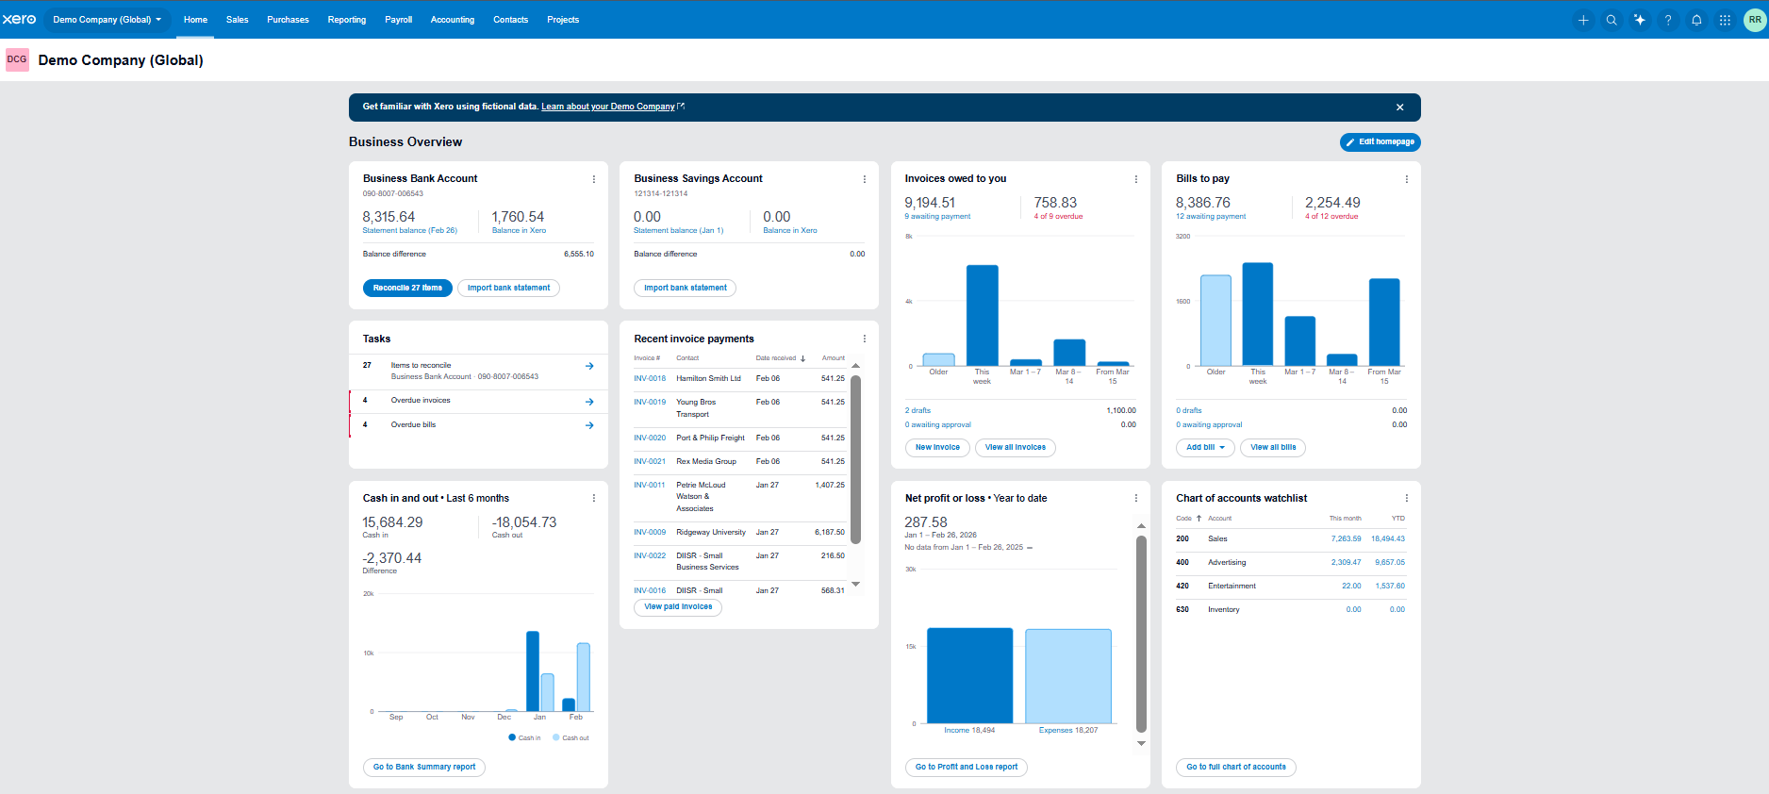View notifications via the bell icon
This screenshot has height=794, width=1769.
1696,20
